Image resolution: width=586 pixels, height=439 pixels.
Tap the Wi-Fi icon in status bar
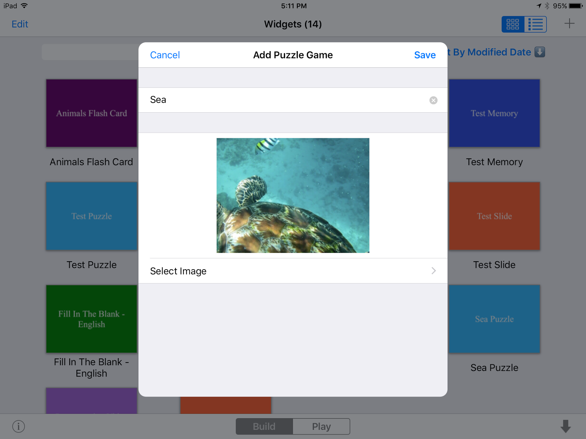(x=24, y=6)
